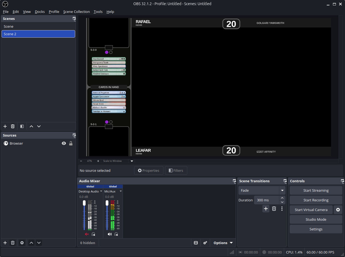
Task: Remove configurable transition trash button
Action: click(274, 209)
